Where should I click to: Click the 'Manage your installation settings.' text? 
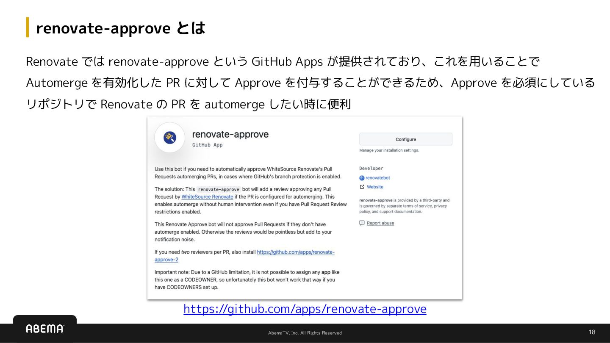[x=389, y=150]
